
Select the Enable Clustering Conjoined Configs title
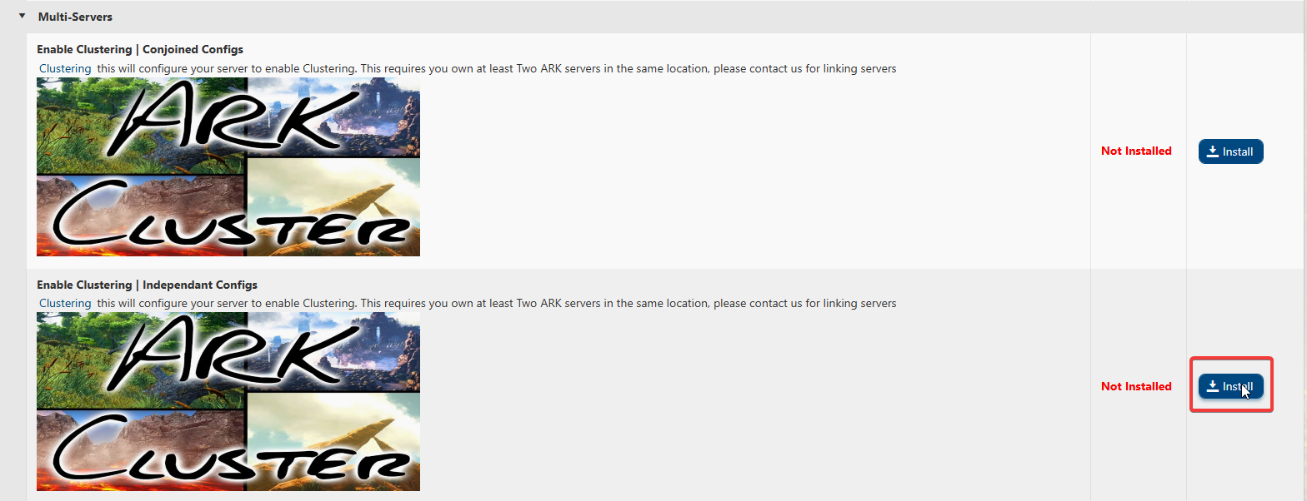tap(140, 50)
